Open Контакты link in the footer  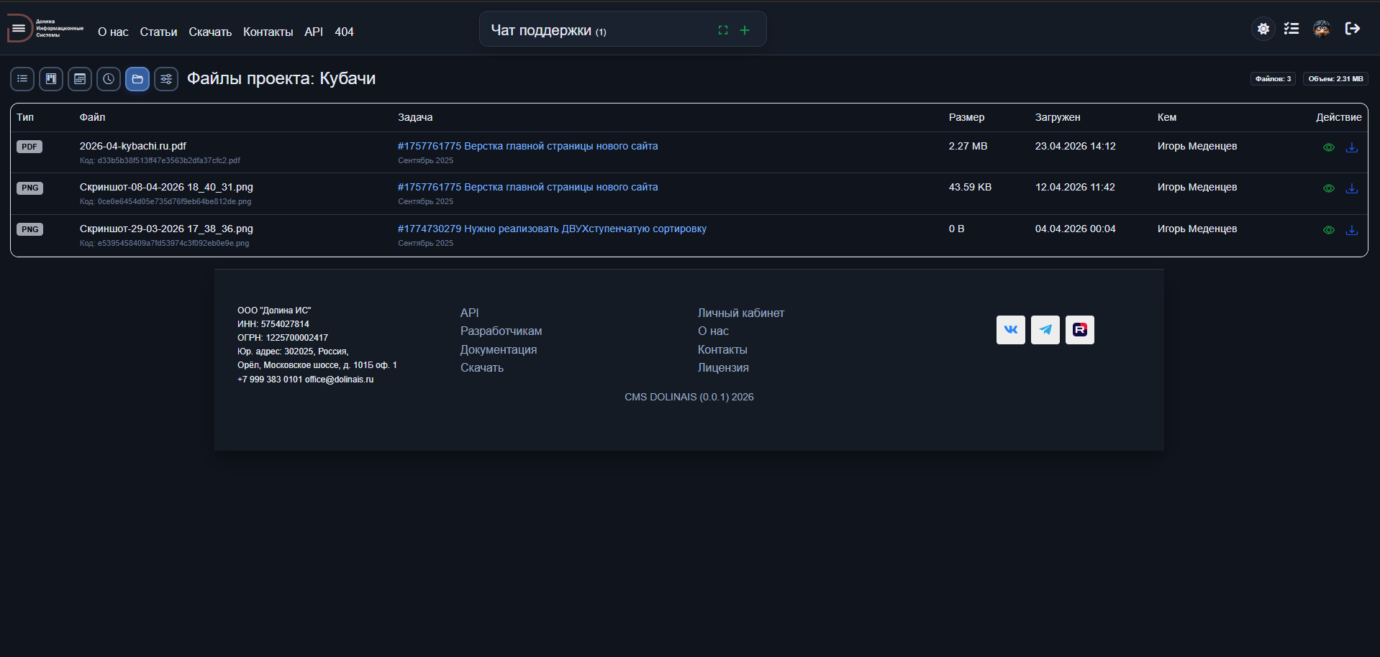722,349
